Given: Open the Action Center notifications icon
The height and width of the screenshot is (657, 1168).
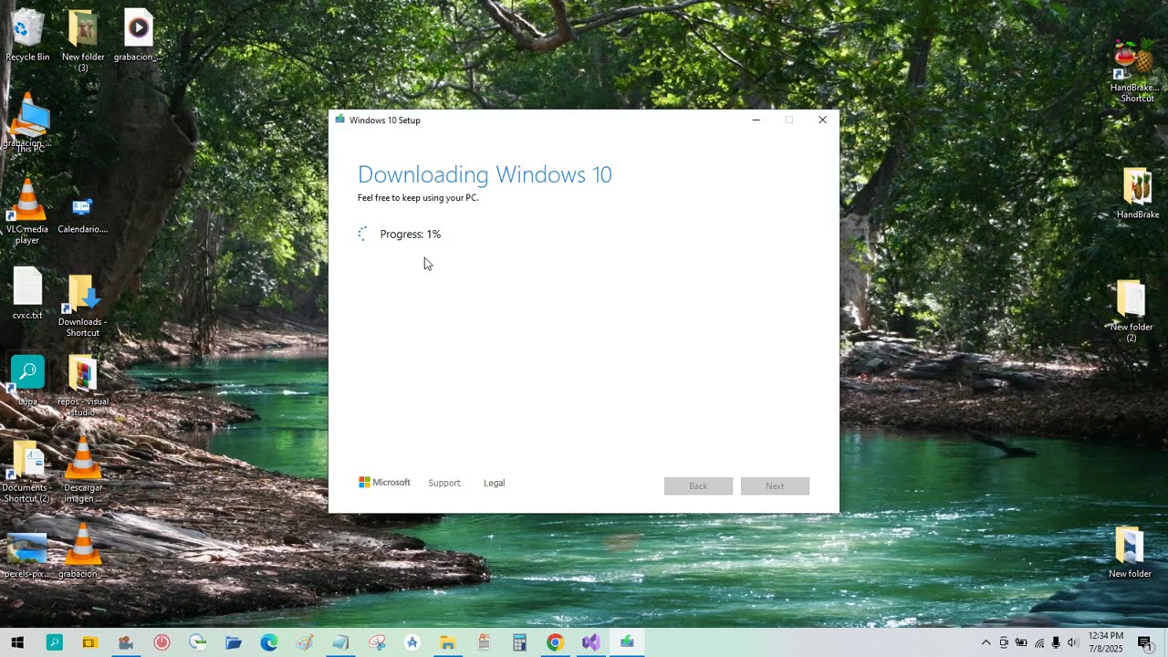Looking at the screenshot, I should pos(1145,642).
